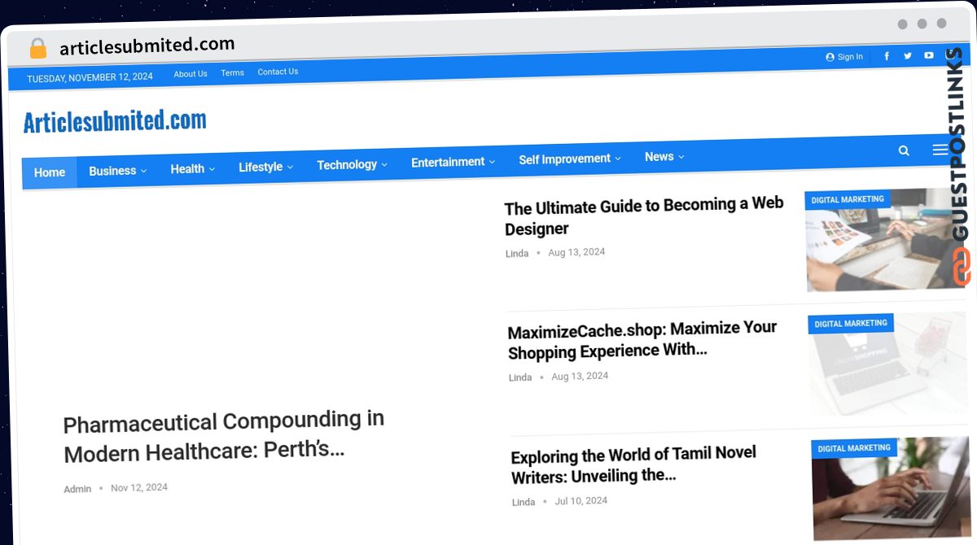The image size is (977, 545).
Task: Open the About Us page
Action: pyautogui.click(x=191, y=74)
